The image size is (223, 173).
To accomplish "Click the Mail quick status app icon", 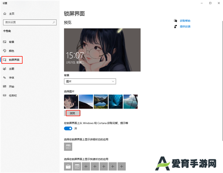I will point(68,166).
